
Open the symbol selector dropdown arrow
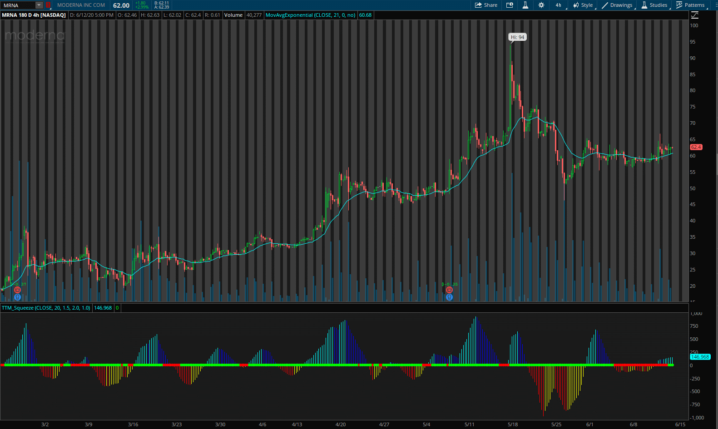click(x=39, y=5)
